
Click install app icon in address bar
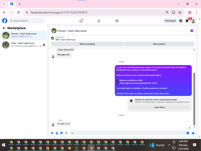tap(174, 12)
